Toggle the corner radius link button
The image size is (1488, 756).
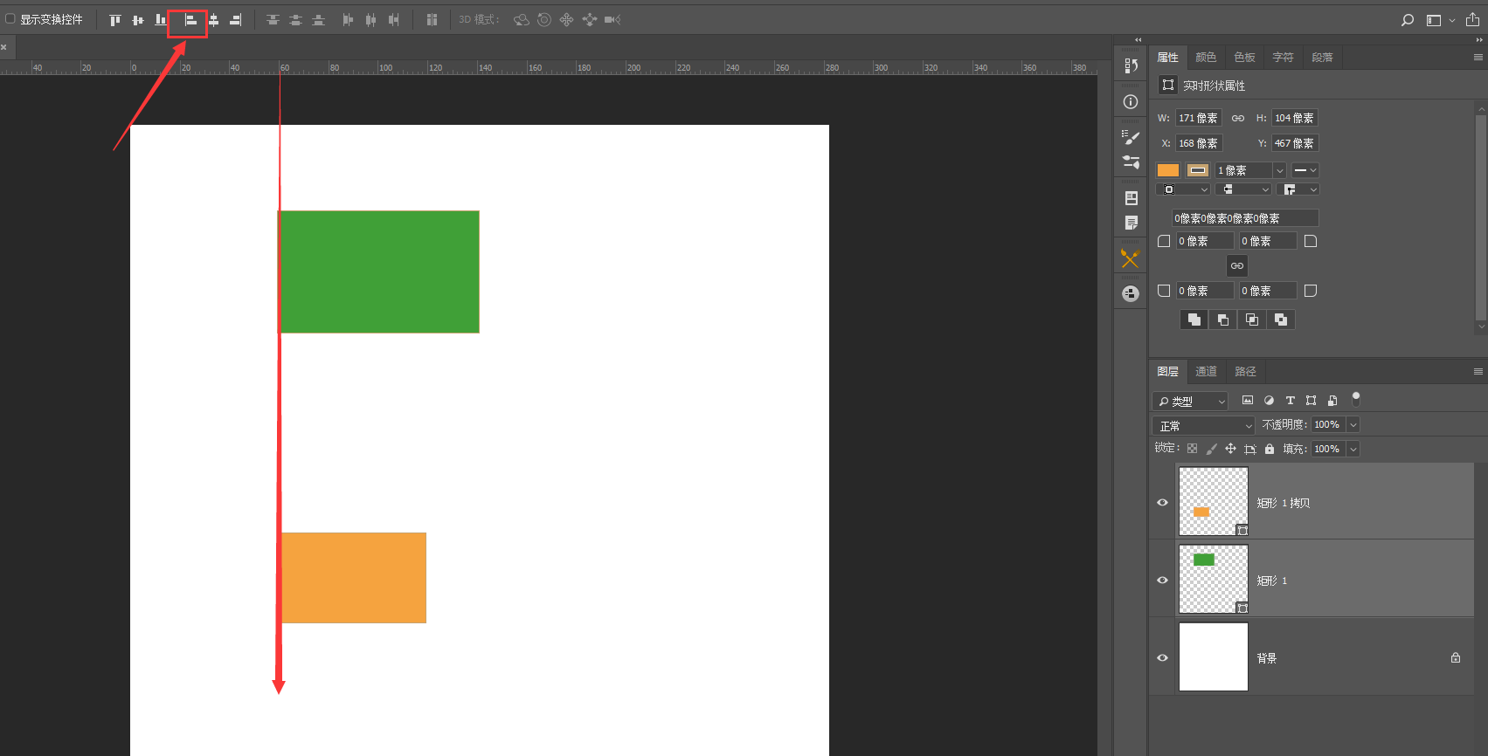pyautogui.click(x=1237, y=265)
